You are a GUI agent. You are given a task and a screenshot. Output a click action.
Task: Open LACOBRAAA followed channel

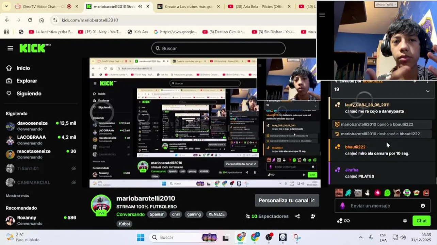click(x=41, y=140)
